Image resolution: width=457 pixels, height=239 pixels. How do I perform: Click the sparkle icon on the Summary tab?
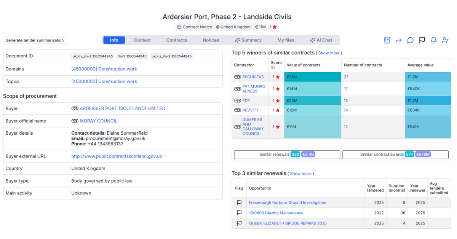(237, 40)
